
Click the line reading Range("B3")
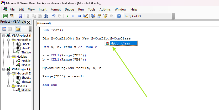[64, 55]
